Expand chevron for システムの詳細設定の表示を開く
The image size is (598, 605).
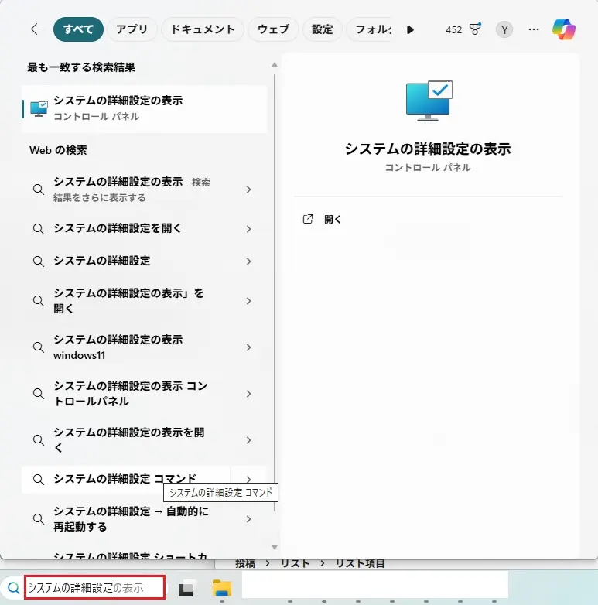click(248, 440)
